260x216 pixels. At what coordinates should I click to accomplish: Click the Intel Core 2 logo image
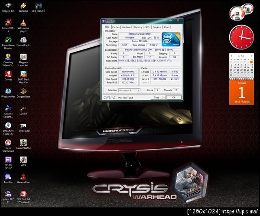point(171,39)
